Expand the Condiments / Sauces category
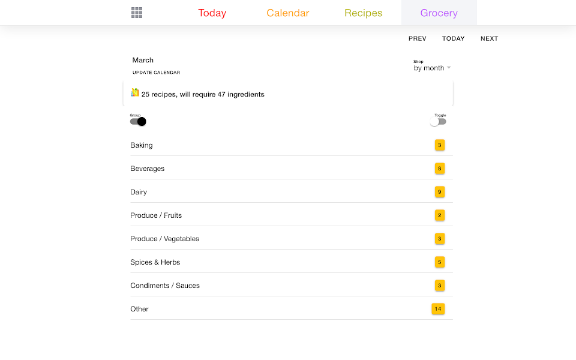The height and width of the screenshot is (360, 576). coord(165,286)
